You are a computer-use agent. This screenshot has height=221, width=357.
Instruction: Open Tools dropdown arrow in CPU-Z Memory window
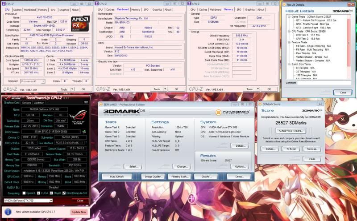coord(258,89)
